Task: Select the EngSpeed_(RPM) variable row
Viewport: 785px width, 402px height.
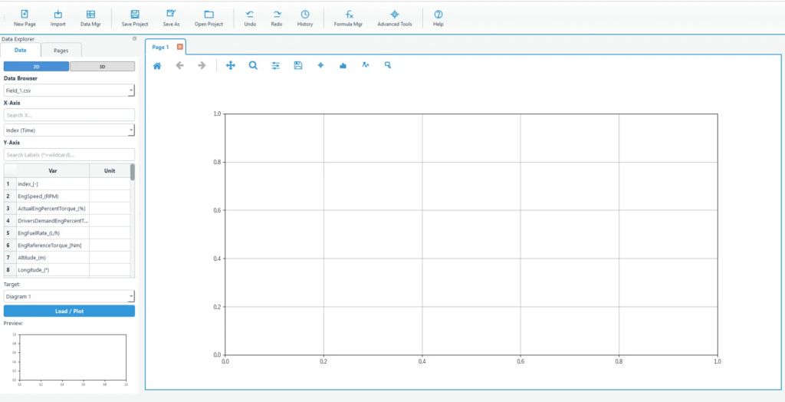Action: coord(52,196)
